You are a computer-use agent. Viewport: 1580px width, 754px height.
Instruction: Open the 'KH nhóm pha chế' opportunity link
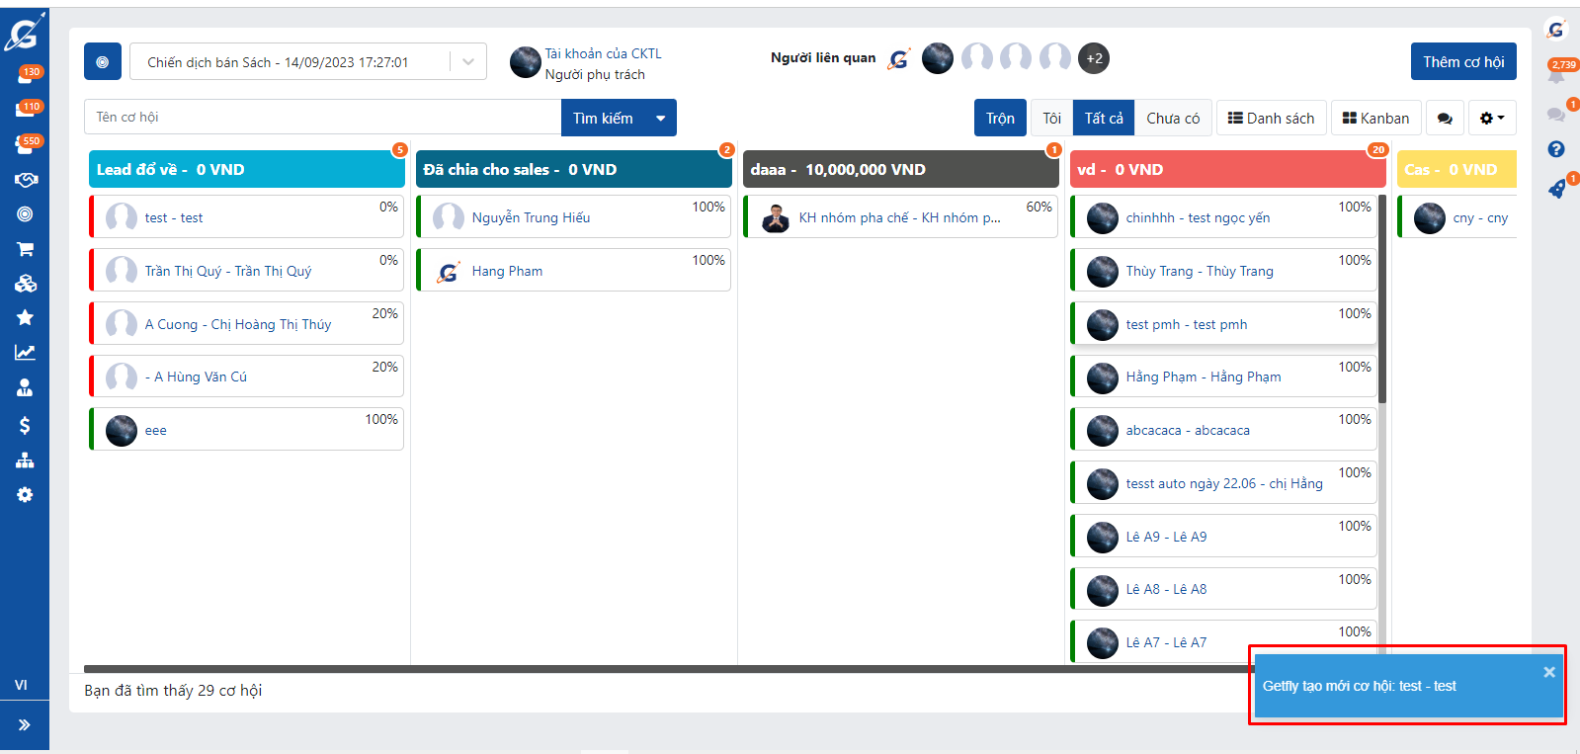[x=899, y=217]
